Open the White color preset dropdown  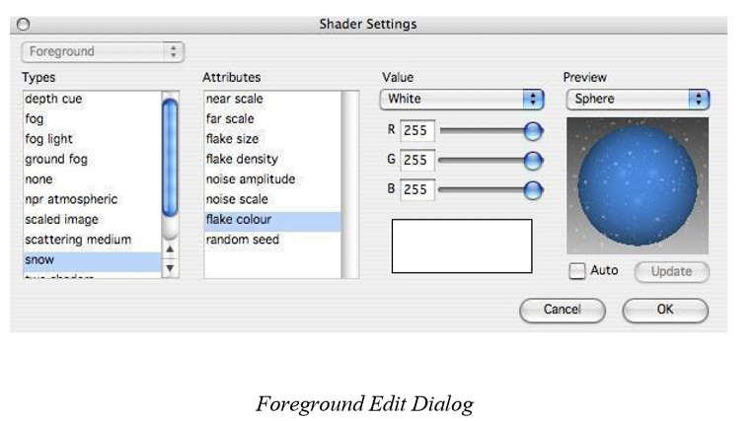tap(462, 100)
